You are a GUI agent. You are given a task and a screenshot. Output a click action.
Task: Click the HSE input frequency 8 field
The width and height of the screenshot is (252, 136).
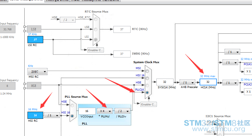click(x=7, y=86)
